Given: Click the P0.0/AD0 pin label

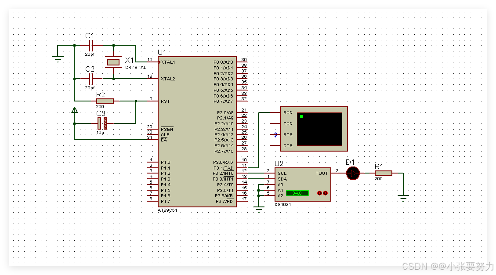Looking at the screenshot, I should (x=223, y=62).
